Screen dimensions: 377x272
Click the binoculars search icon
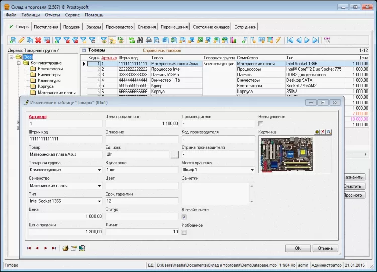click(x=140, y=40)
